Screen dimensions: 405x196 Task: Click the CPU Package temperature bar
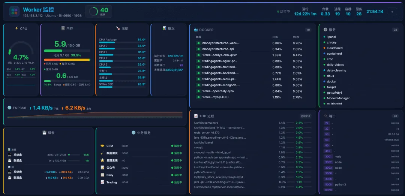point(122,42)
